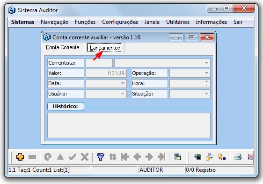The width and height of the screenshot is (263, 184).
Task: Open the Janela menu
Action: (152, 22)
